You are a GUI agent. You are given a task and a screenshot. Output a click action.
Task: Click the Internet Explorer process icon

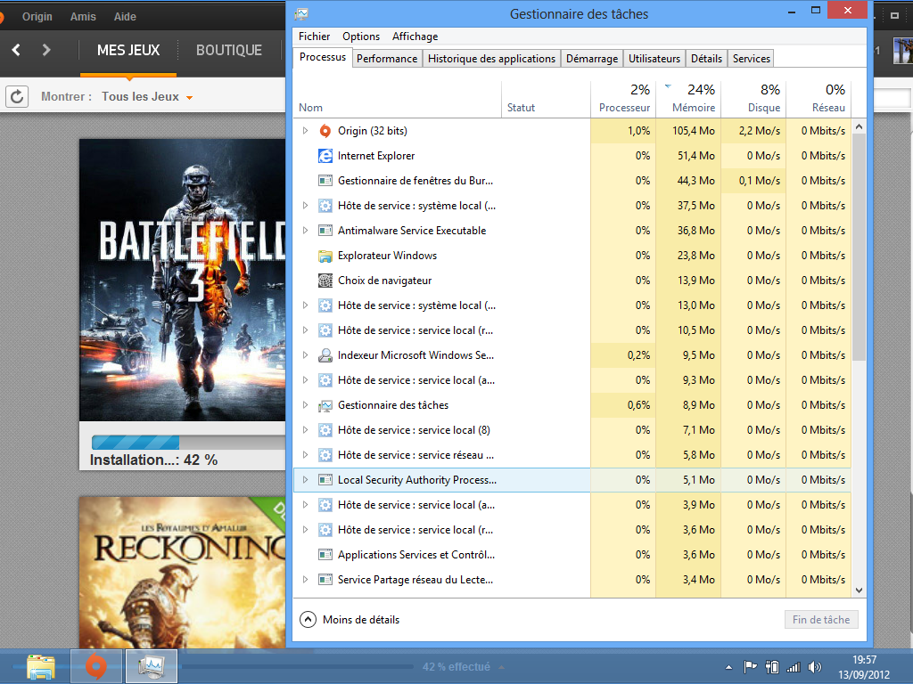(325, 156)
